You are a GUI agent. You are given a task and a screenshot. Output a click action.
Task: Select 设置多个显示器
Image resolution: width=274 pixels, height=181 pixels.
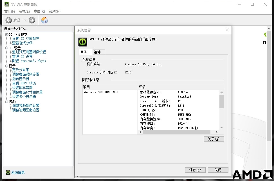24,97
